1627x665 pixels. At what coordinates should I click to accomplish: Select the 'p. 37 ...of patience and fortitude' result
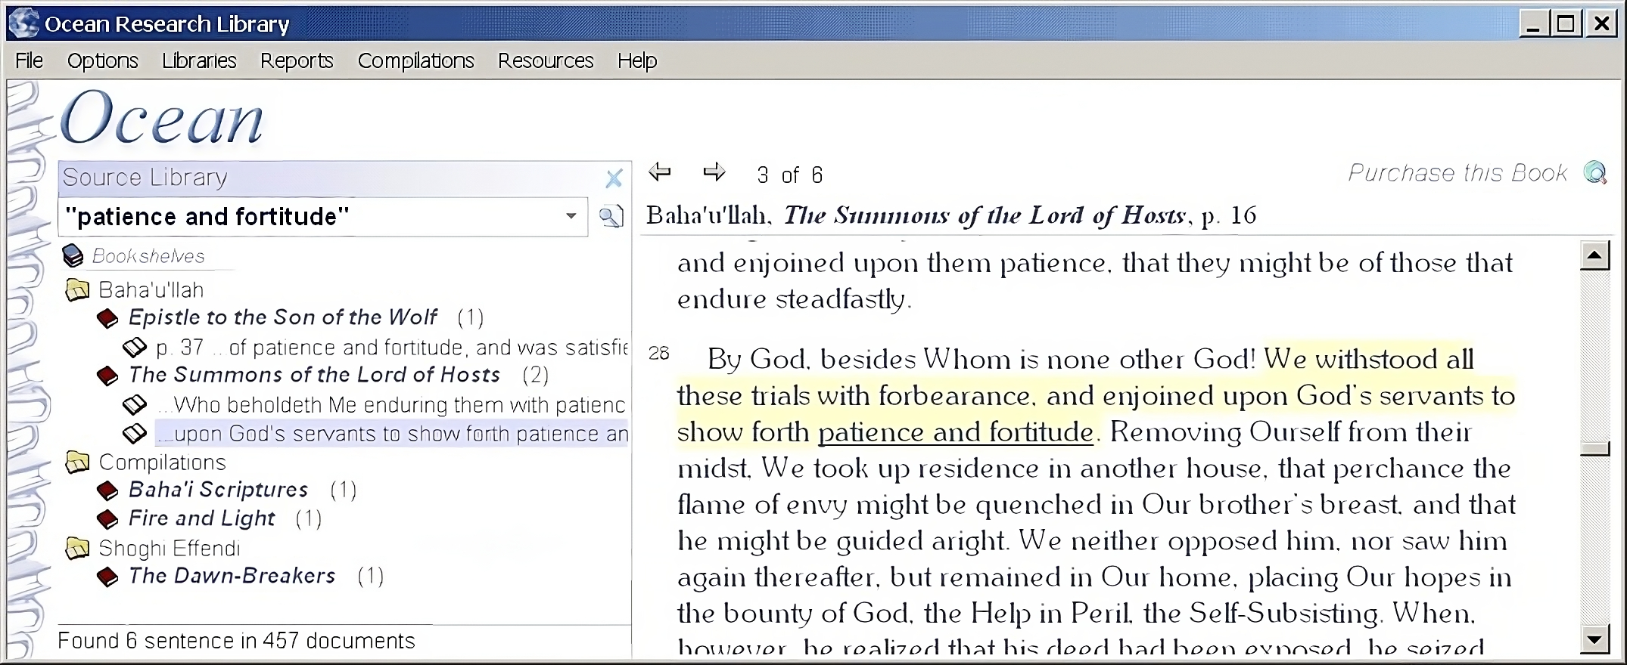coord(390,348)
